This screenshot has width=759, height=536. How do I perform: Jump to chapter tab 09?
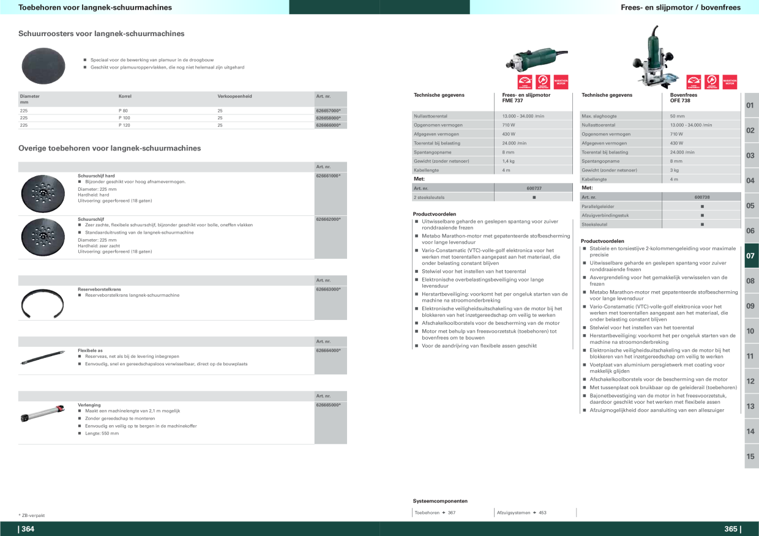pos(750,306)
